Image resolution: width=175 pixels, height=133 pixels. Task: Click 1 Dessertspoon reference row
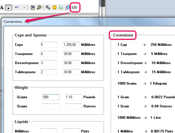coord(144,63)
